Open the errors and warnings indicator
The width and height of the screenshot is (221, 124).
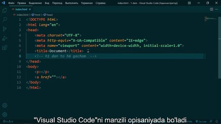pos(8,122)
